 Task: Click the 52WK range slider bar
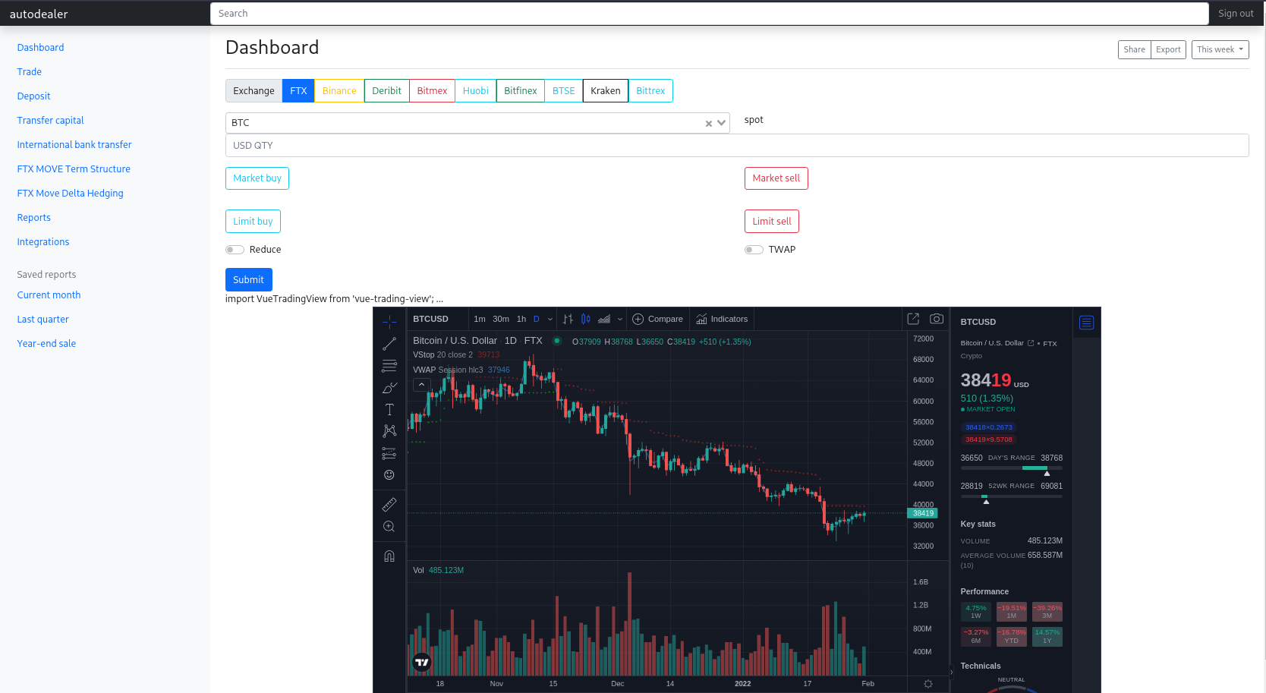[x=1011, y=496]
